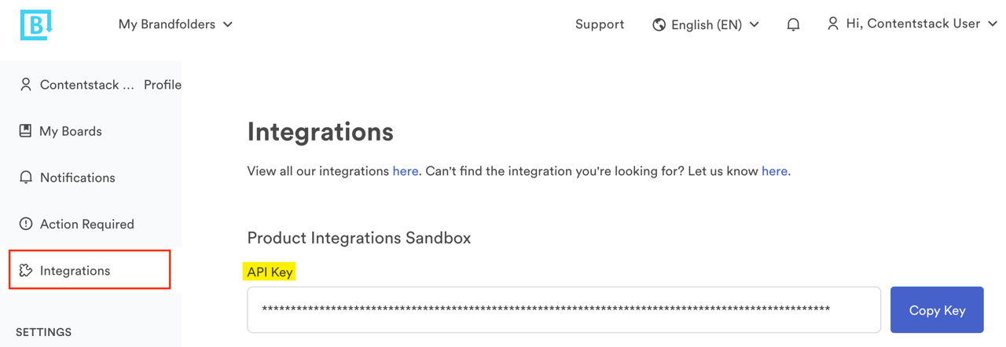Open the My Brandfolders dropdown
The image size is (1006, 347).
coord(175,24)
